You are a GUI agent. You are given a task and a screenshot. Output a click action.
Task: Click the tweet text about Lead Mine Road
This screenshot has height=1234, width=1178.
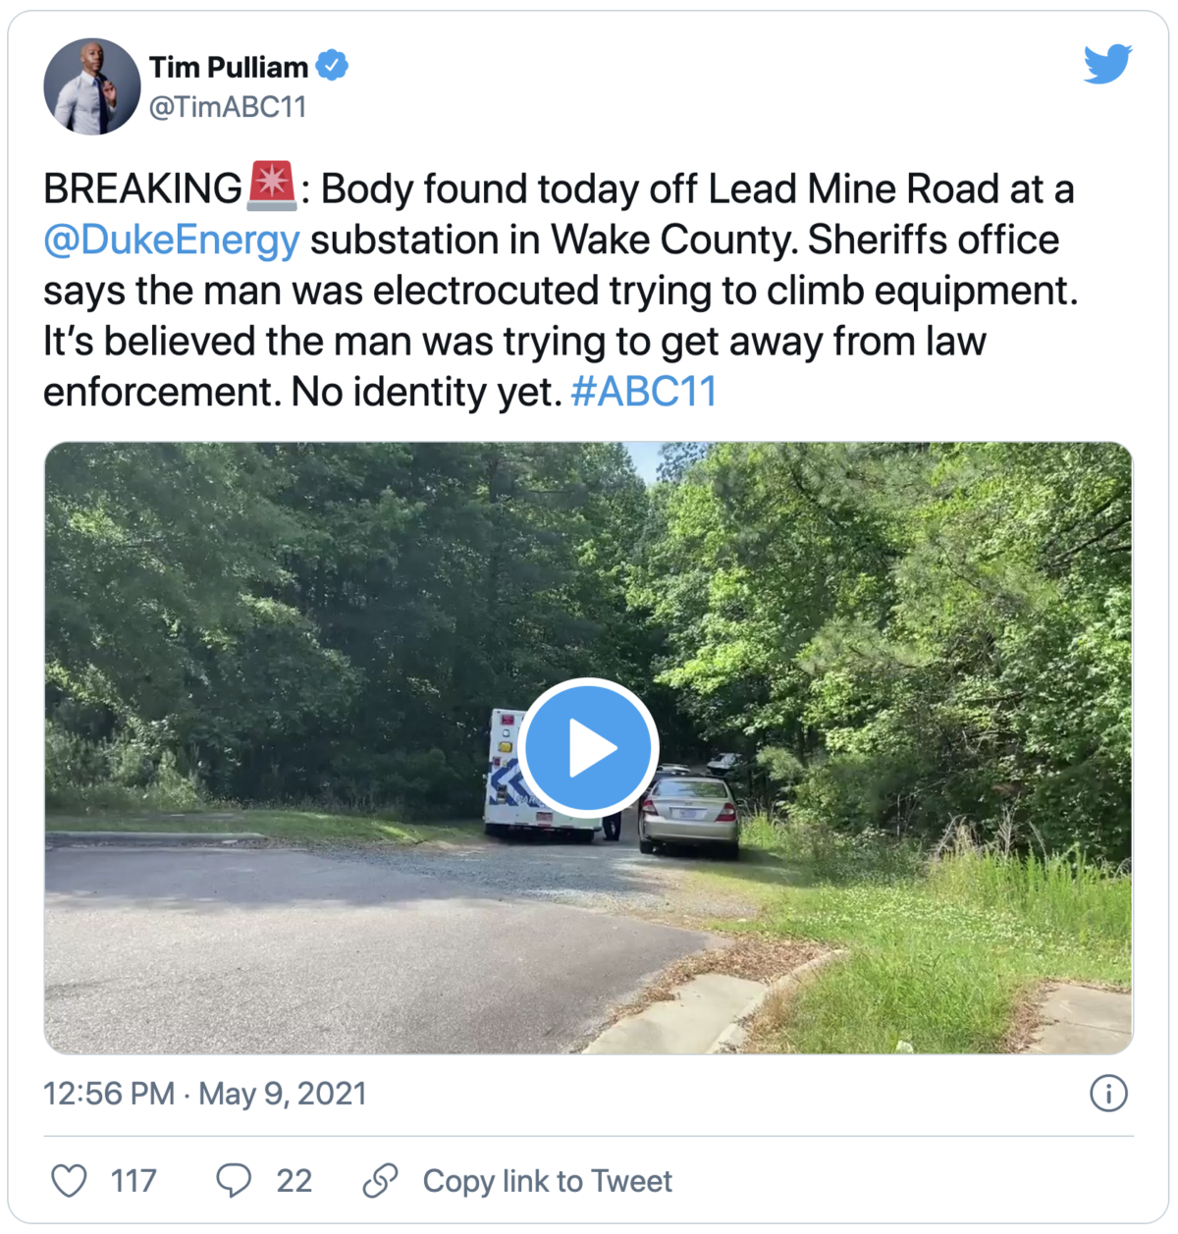[561, 291]
